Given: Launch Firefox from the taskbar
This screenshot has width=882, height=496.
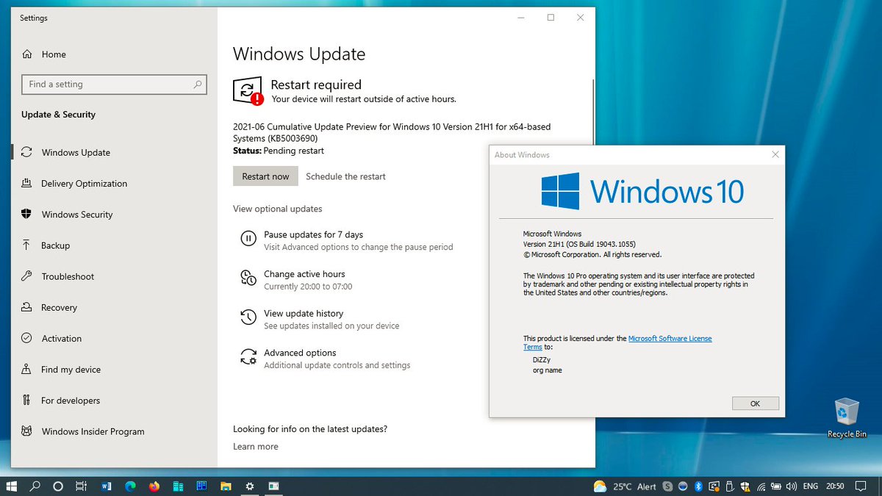Looking at the screenshot, I should coord(154,486).
